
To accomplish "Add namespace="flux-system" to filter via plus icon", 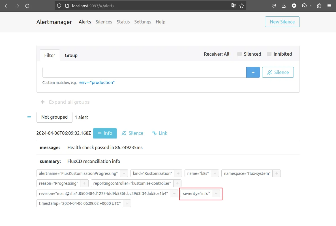I will (277, 173).
